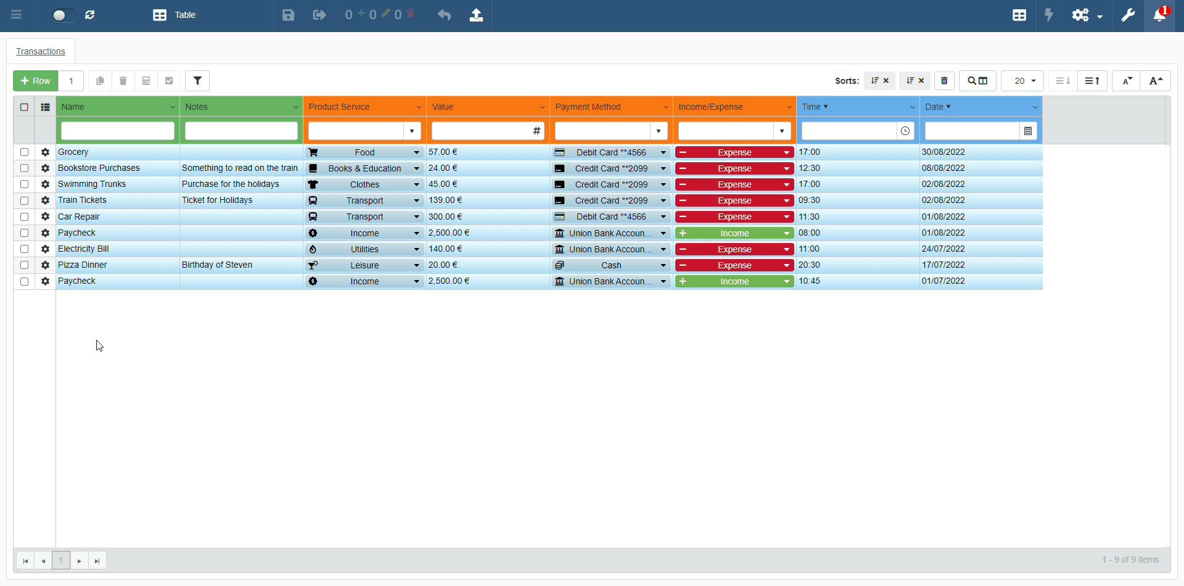Click the upload icon in top bar
This screenshot has width=1184, height=586.
(x=476, y=15)
